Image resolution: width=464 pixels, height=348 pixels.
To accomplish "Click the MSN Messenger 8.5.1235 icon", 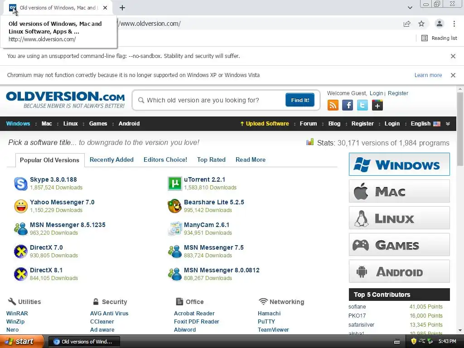I will tap(21, 229).
